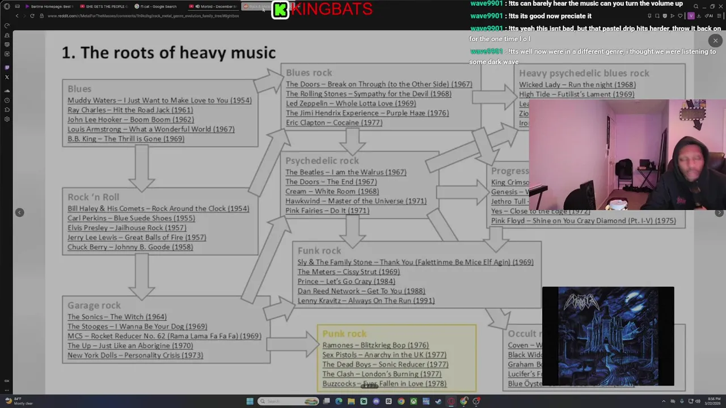Click Prince – Let's Go Crazy (1984)
This screenshot has height=408, width=726.
click(x=346, y=281)
